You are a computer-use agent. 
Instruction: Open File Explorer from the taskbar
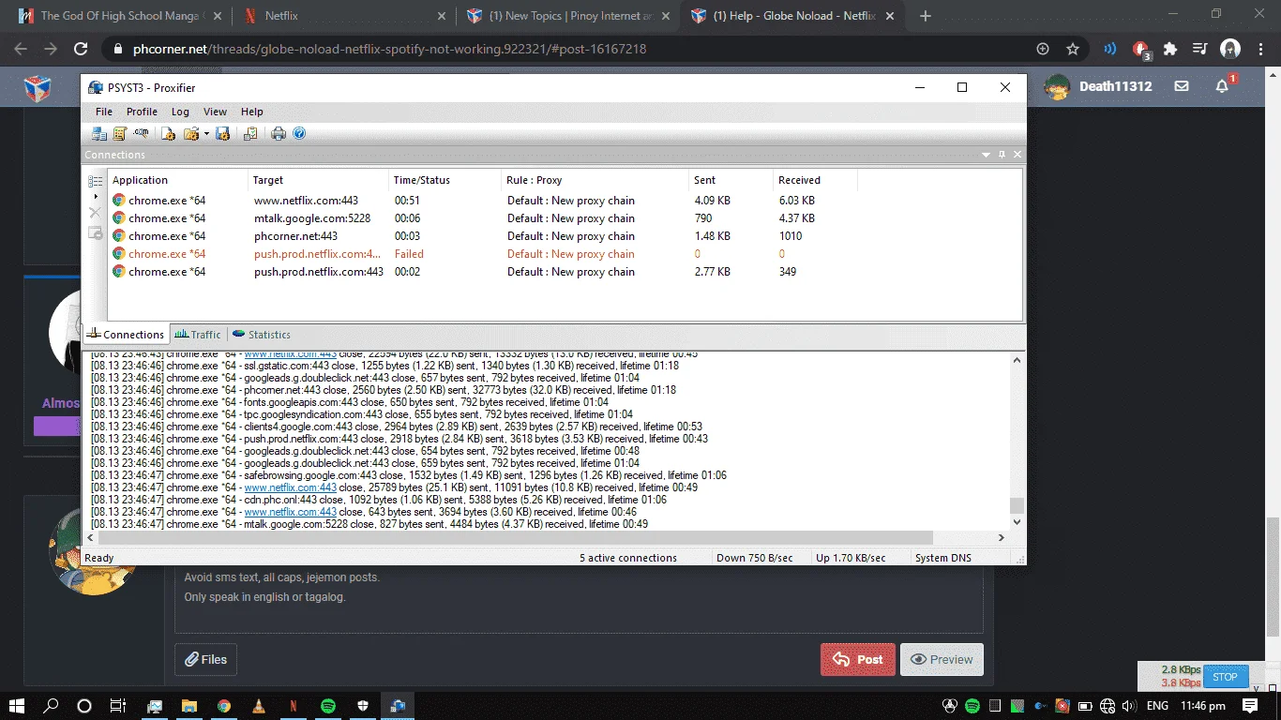188,706
